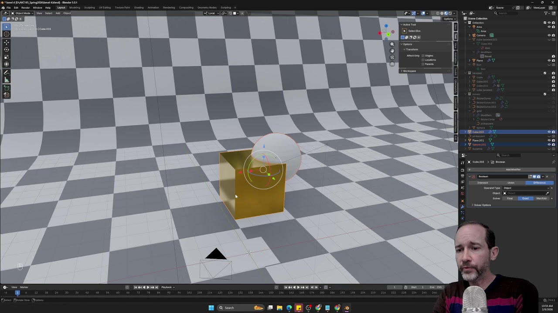Click the Boolean modifier name field

[x=502, y=176]
